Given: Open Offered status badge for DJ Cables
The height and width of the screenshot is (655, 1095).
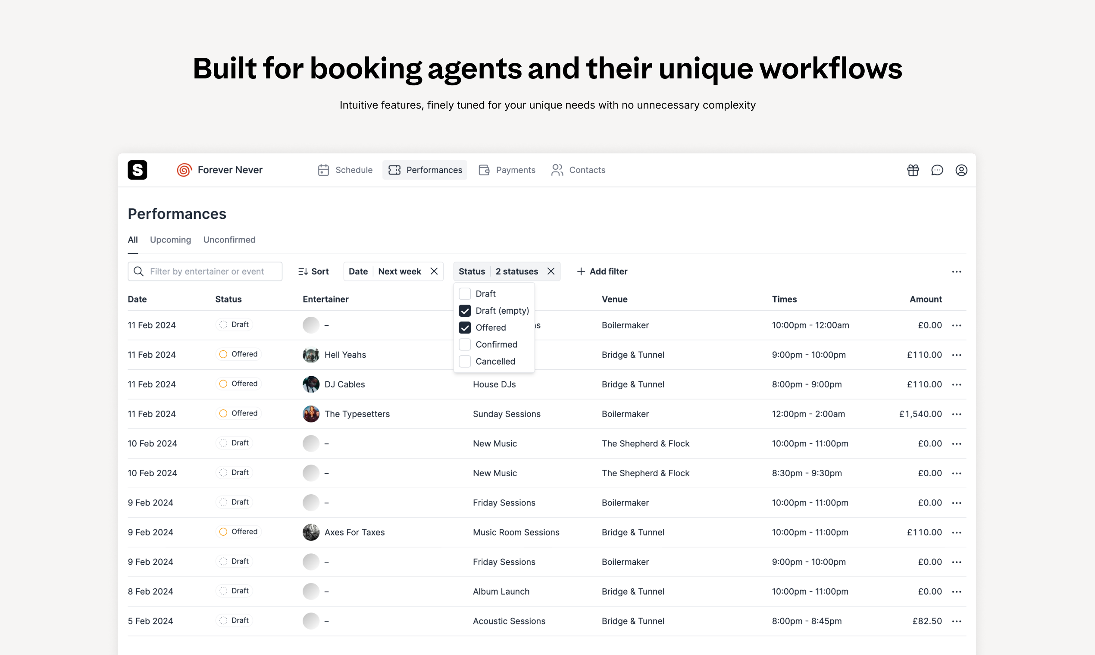Looking at the screenshot, I should click(239, 384).
